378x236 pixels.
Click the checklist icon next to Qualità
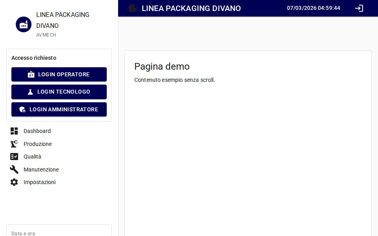(14, 157)
